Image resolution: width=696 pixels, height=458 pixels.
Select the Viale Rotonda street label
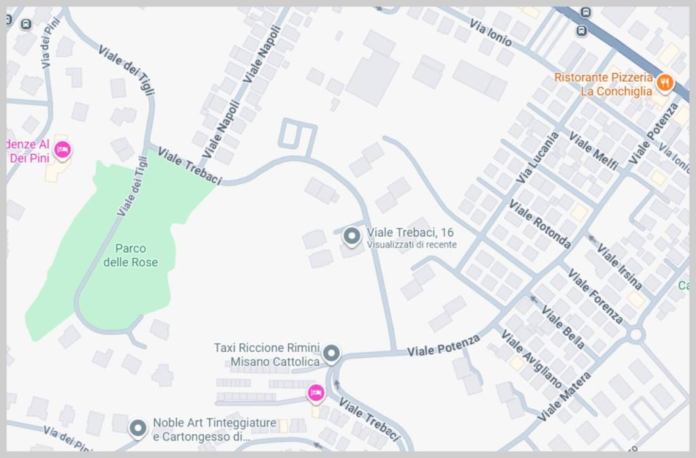[x=539, y=223]
